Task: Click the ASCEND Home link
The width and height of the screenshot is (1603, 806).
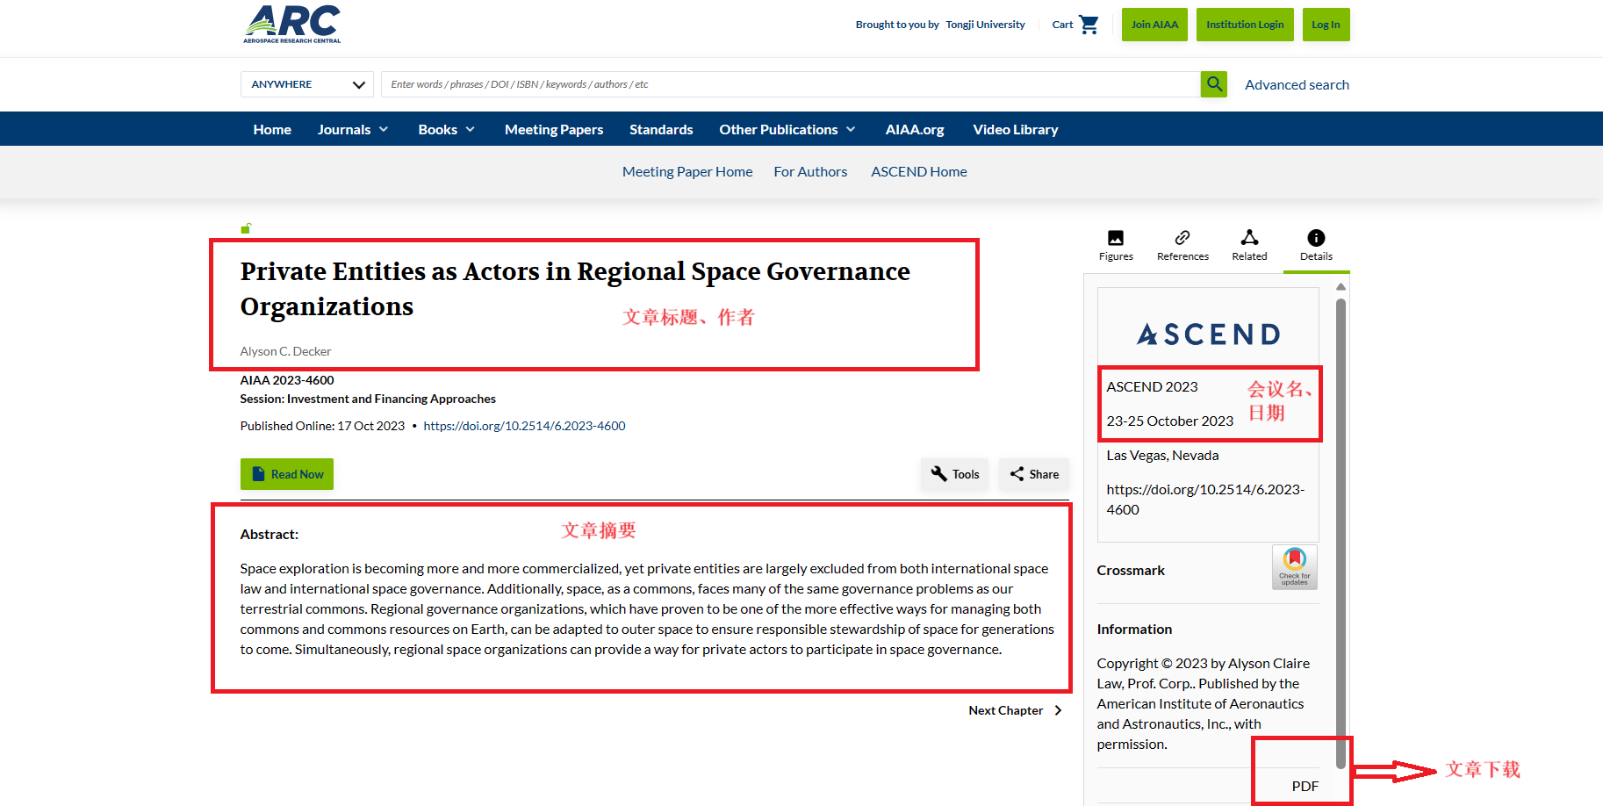Action: pos(919,172)
